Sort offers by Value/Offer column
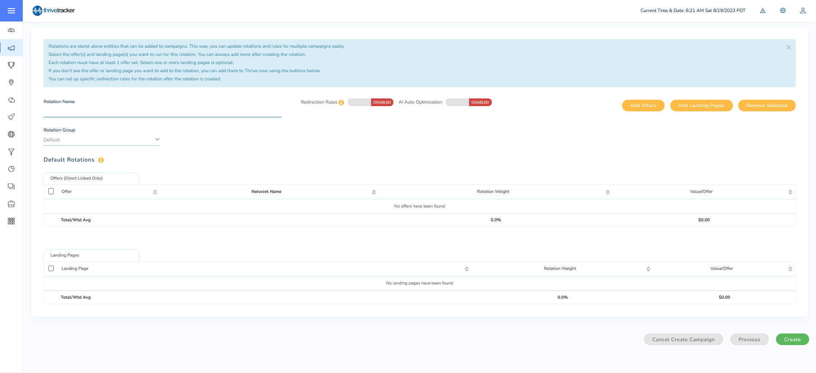This screenshot has width=816, height=373. click(790, 192)
